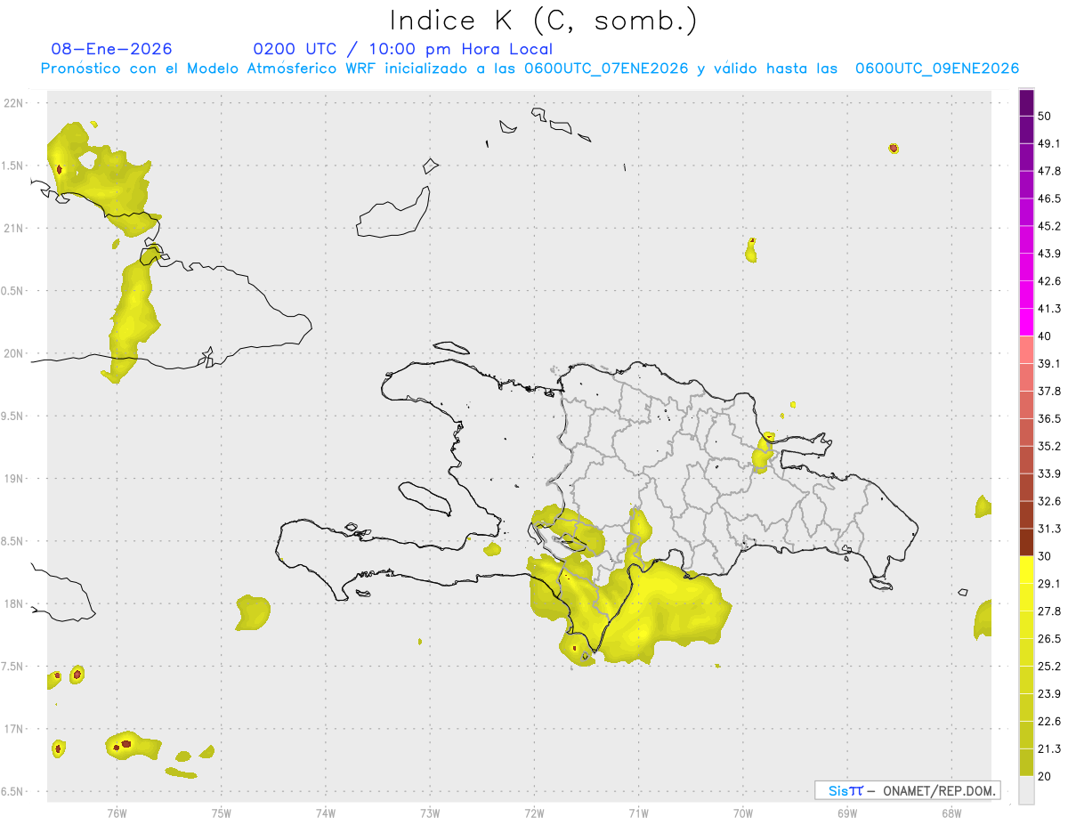The image size is (1068, 825).
Task: Click the colorbar value 22.6
Action: pos(1049,721)
